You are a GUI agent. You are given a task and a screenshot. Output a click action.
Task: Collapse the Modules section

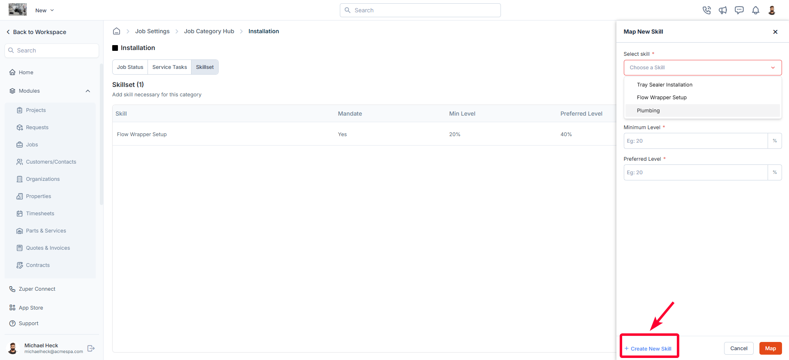click(x=88, y=91)
